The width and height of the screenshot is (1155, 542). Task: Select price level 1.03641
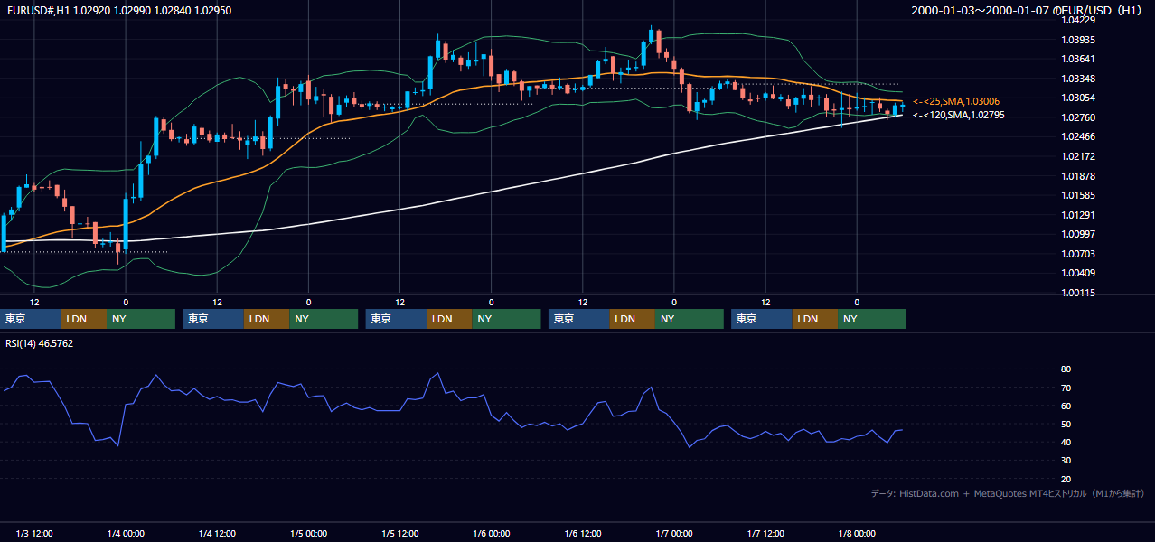(1079, 60)
